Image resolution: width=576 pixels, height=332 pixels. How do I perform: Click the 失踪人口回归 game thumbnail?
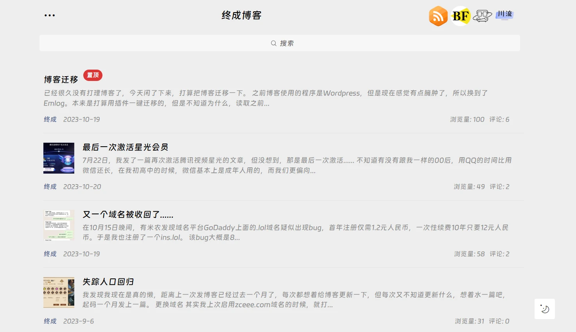[59, 293]
